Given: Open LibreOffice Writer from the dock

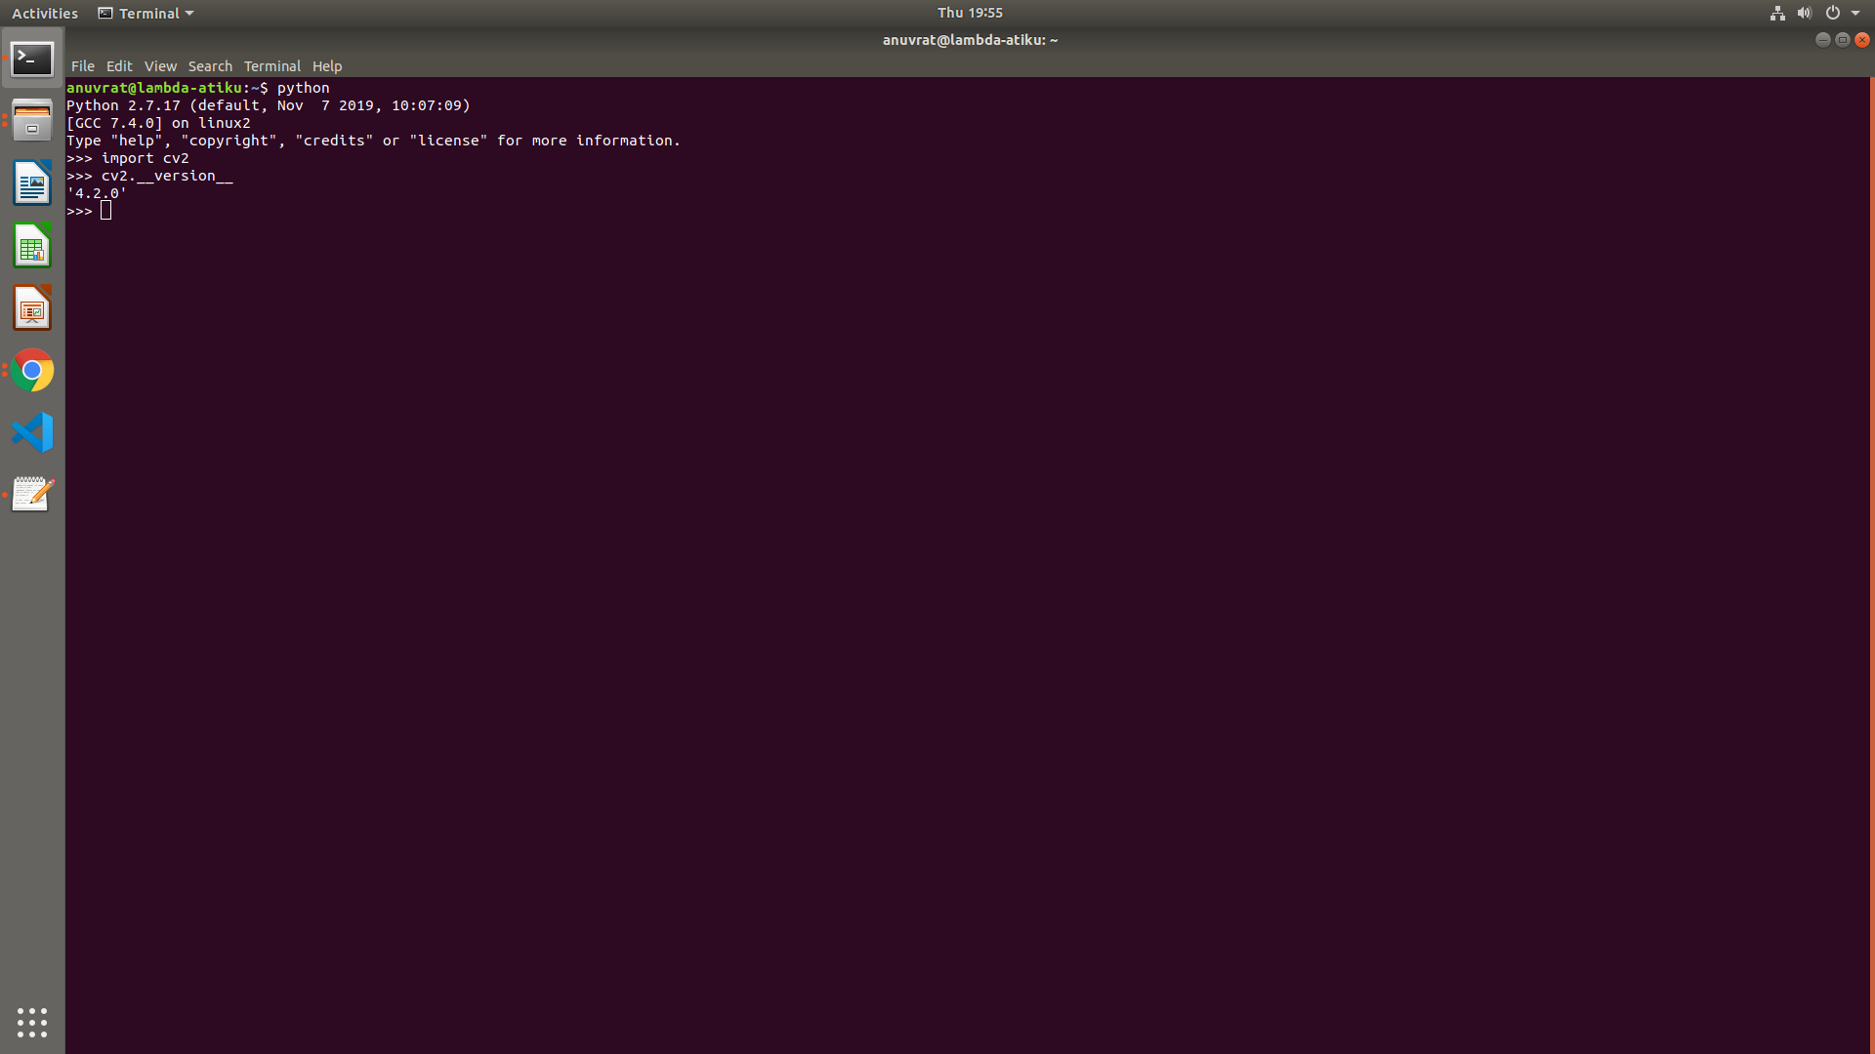Looking at the screenshot, I should coord(32,182).
